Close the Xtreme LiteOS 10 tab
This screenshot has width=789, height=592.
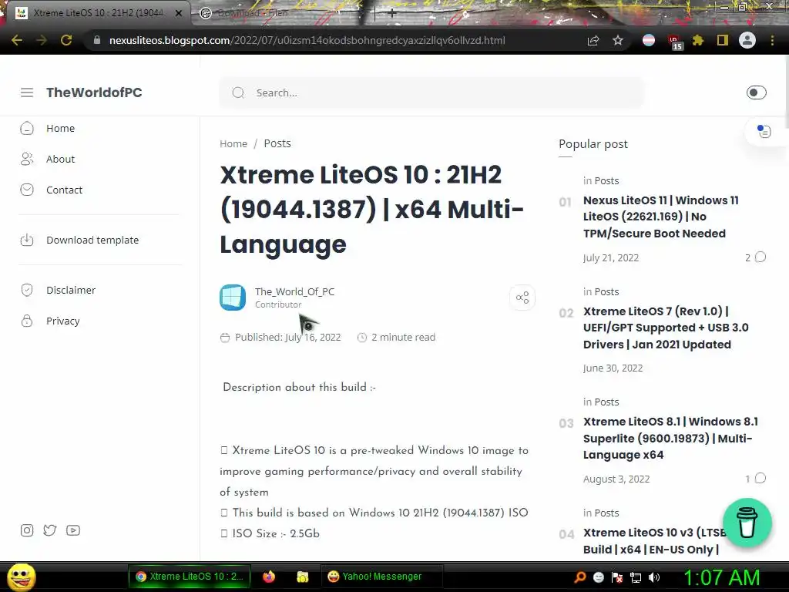[178, 13]
